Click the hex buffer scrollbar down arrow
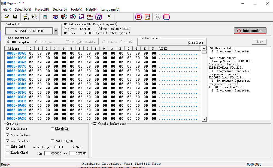The height and width of the screenshot is (168, 273). pos(204,119)
